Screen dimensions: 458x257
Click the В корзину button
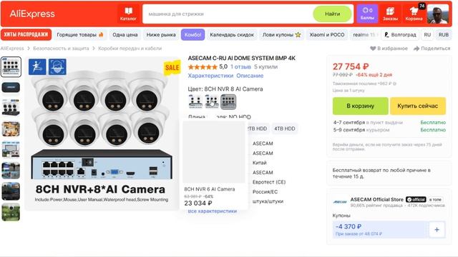[x=360, y=106]
